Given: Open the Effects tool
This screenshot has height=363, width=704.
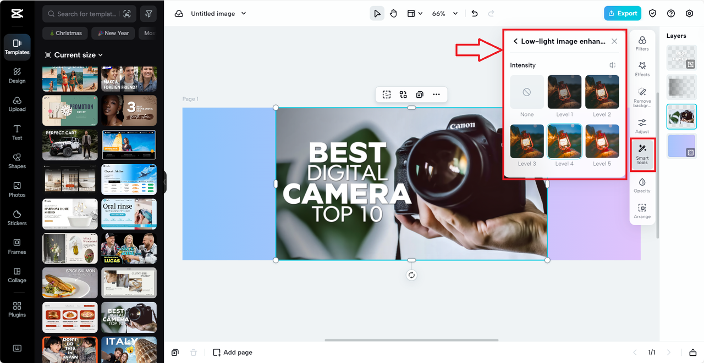Looking at the screenshot, I should (x=642, y=69).
